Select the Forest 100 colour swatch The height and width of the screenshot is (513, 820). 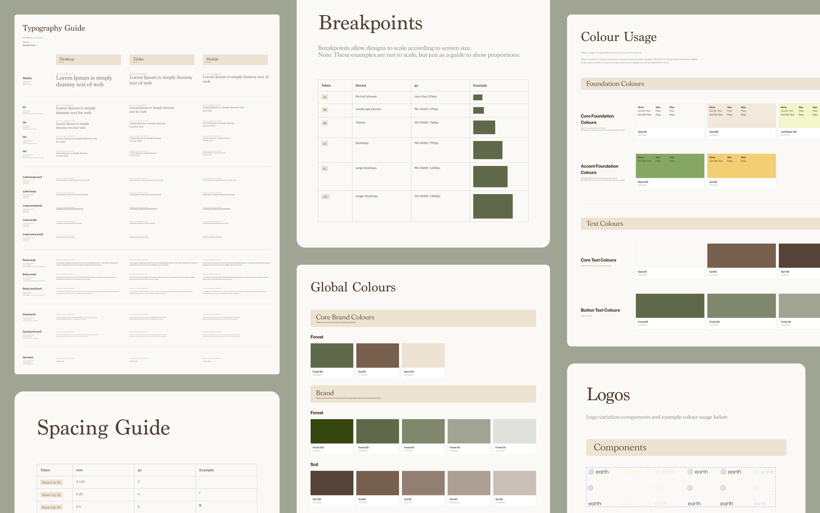coord(332,436)
